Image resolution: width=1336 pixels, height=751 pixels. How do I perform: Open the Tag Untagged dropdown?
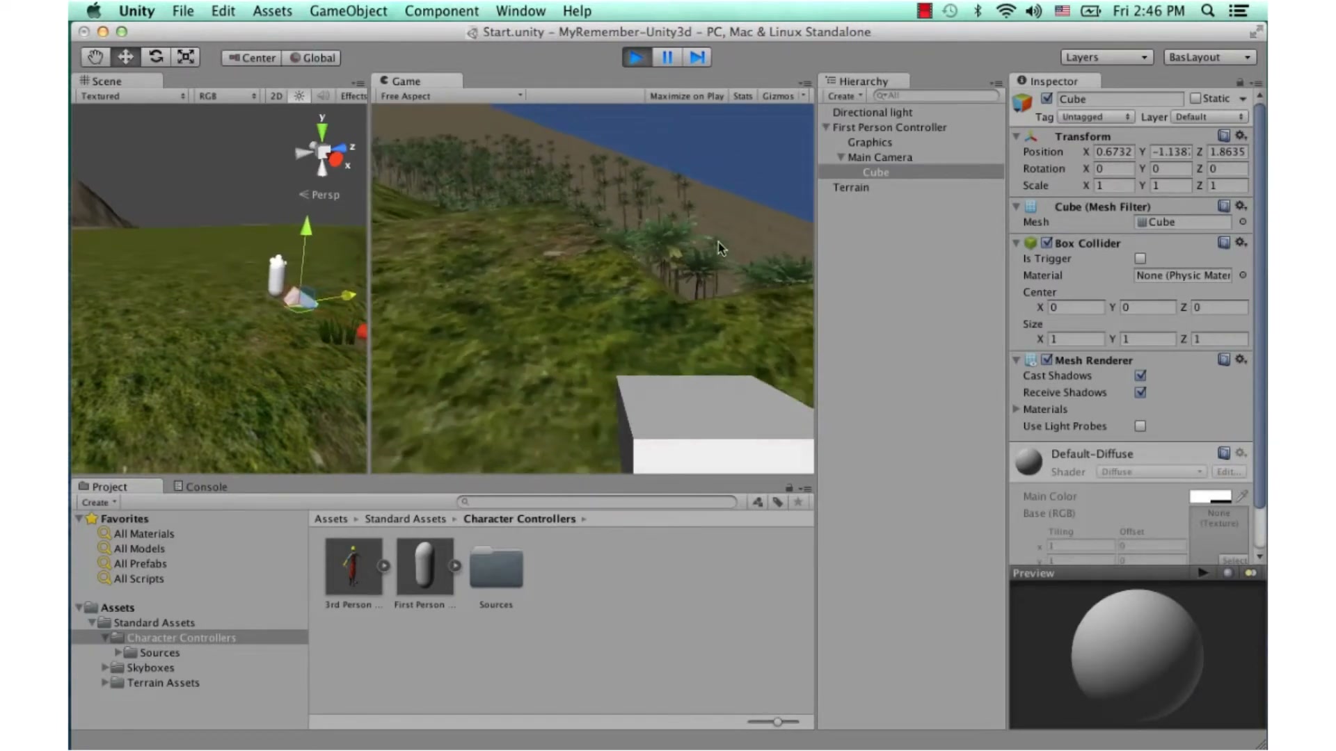1096,117
